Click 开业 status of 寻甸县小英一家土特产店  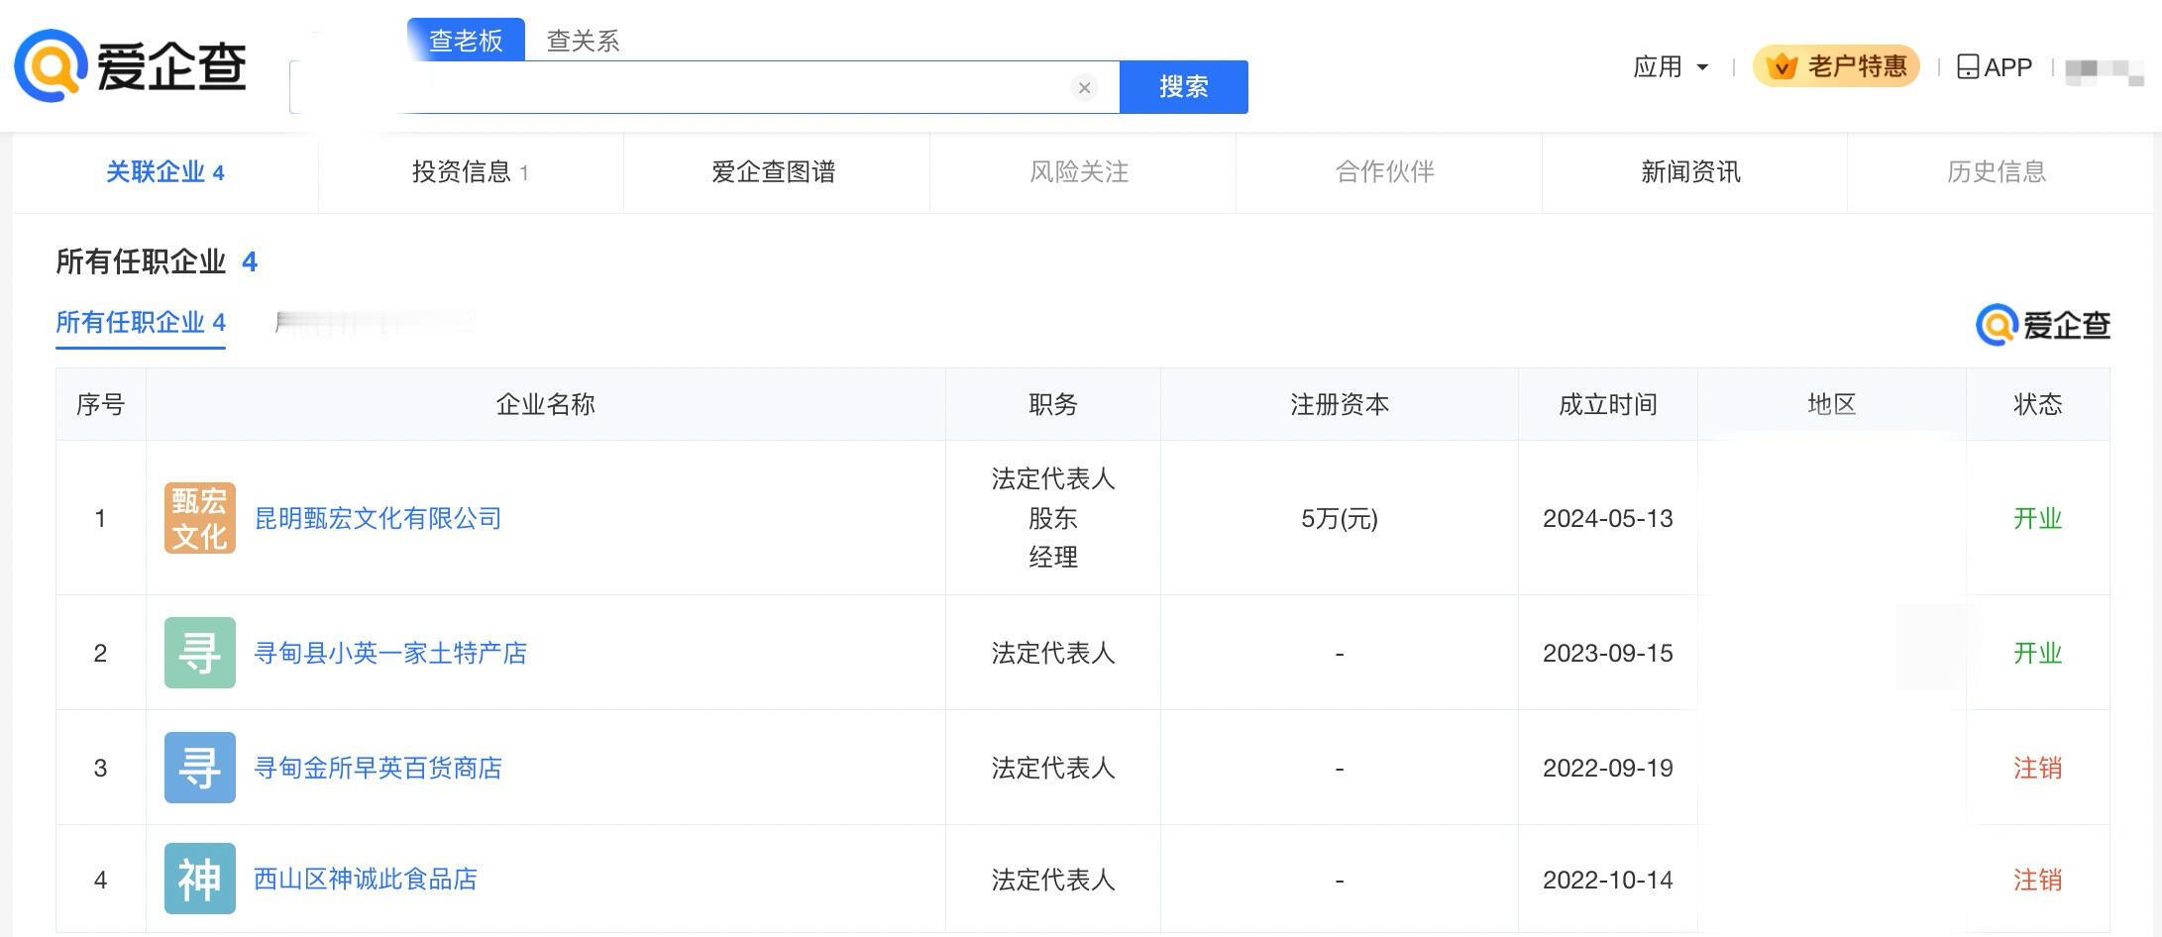point(2037,653)
